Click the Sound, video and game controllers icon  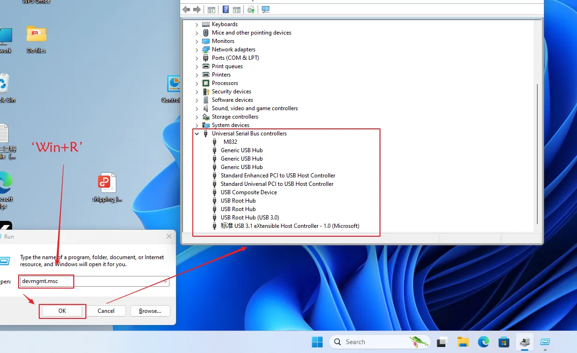pyautogui.click(x=206, y=108)
